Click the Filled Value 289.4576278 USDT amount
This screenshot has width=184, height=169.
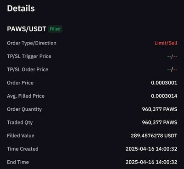tap(154, 135)
